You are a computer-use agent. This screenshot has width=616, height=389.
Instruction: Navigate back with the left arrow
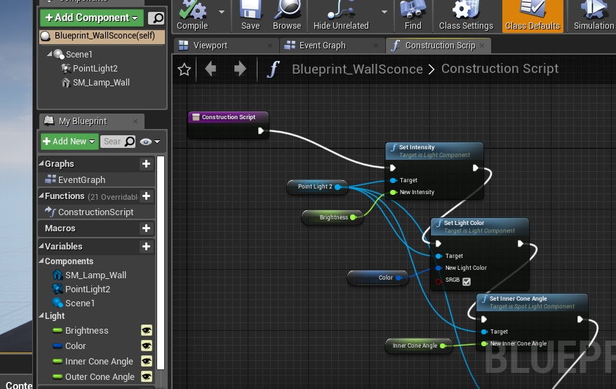[210, 69]
